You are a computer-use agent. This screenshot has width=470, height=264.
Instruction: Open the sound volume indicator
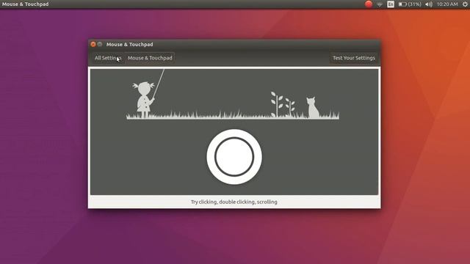pos(429,4)
